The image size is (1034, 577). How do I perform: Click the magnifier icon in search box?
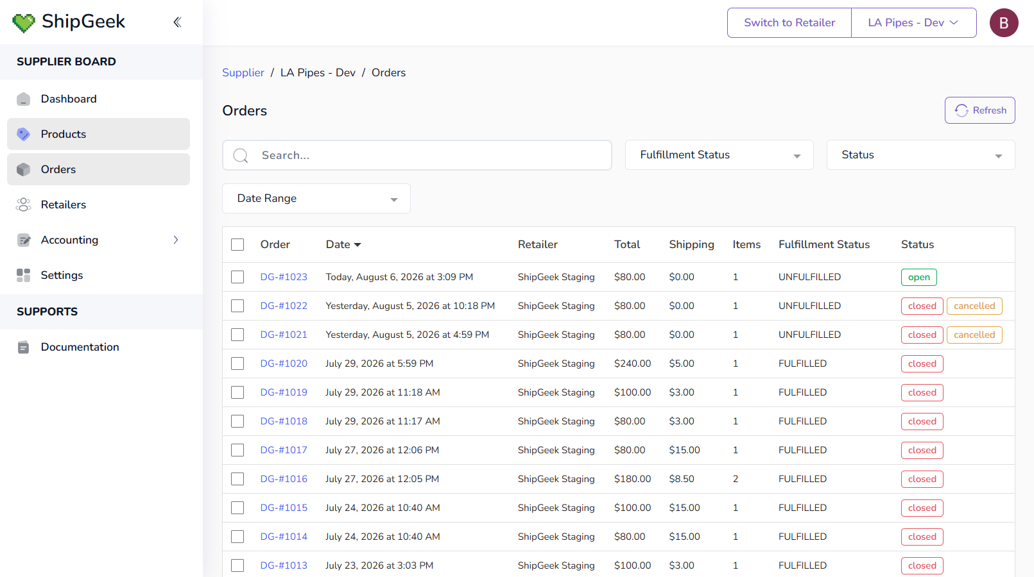pos(241,155)
